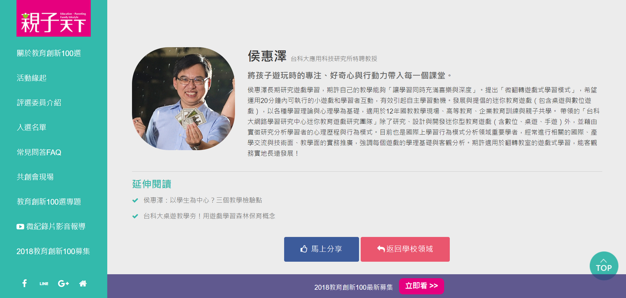Open the Facebook icon in sidebar footer
The height and width of the screenshot is (298, 626).
24,283
